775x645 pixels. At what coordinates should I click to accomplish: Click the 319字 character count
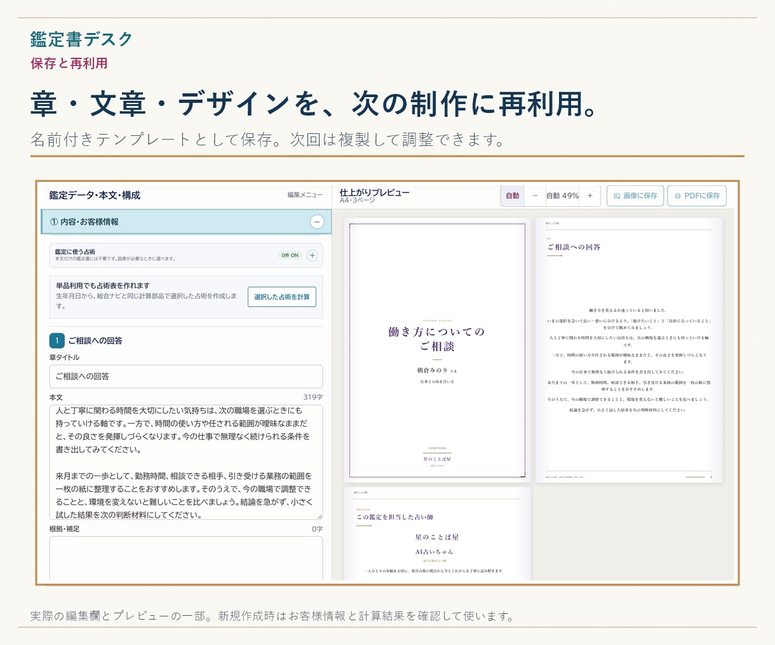point(313,397)
